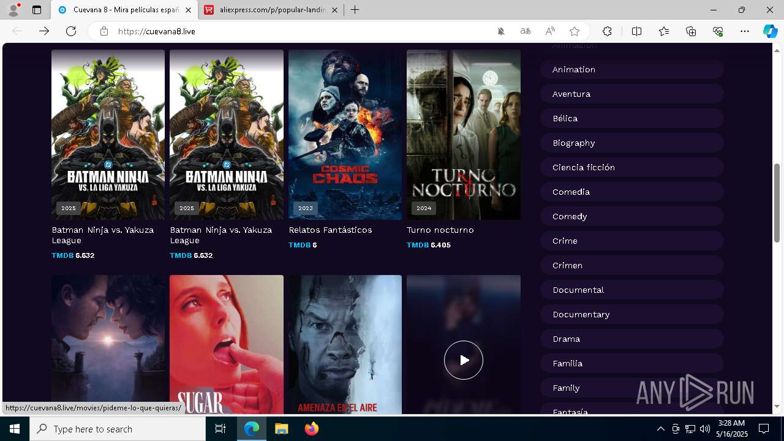Open the translate page icon
The image size is (784, 441).
tap(526, 31)
